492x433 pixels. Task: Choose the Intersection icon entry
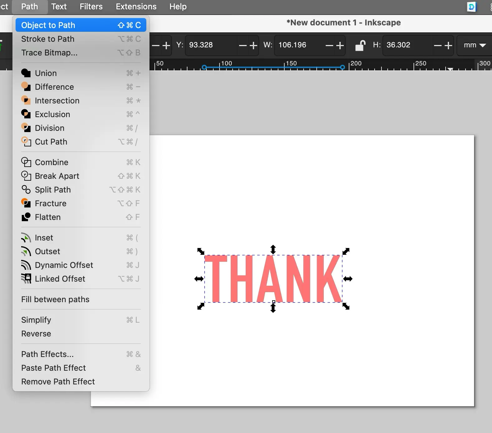[26, 101]
